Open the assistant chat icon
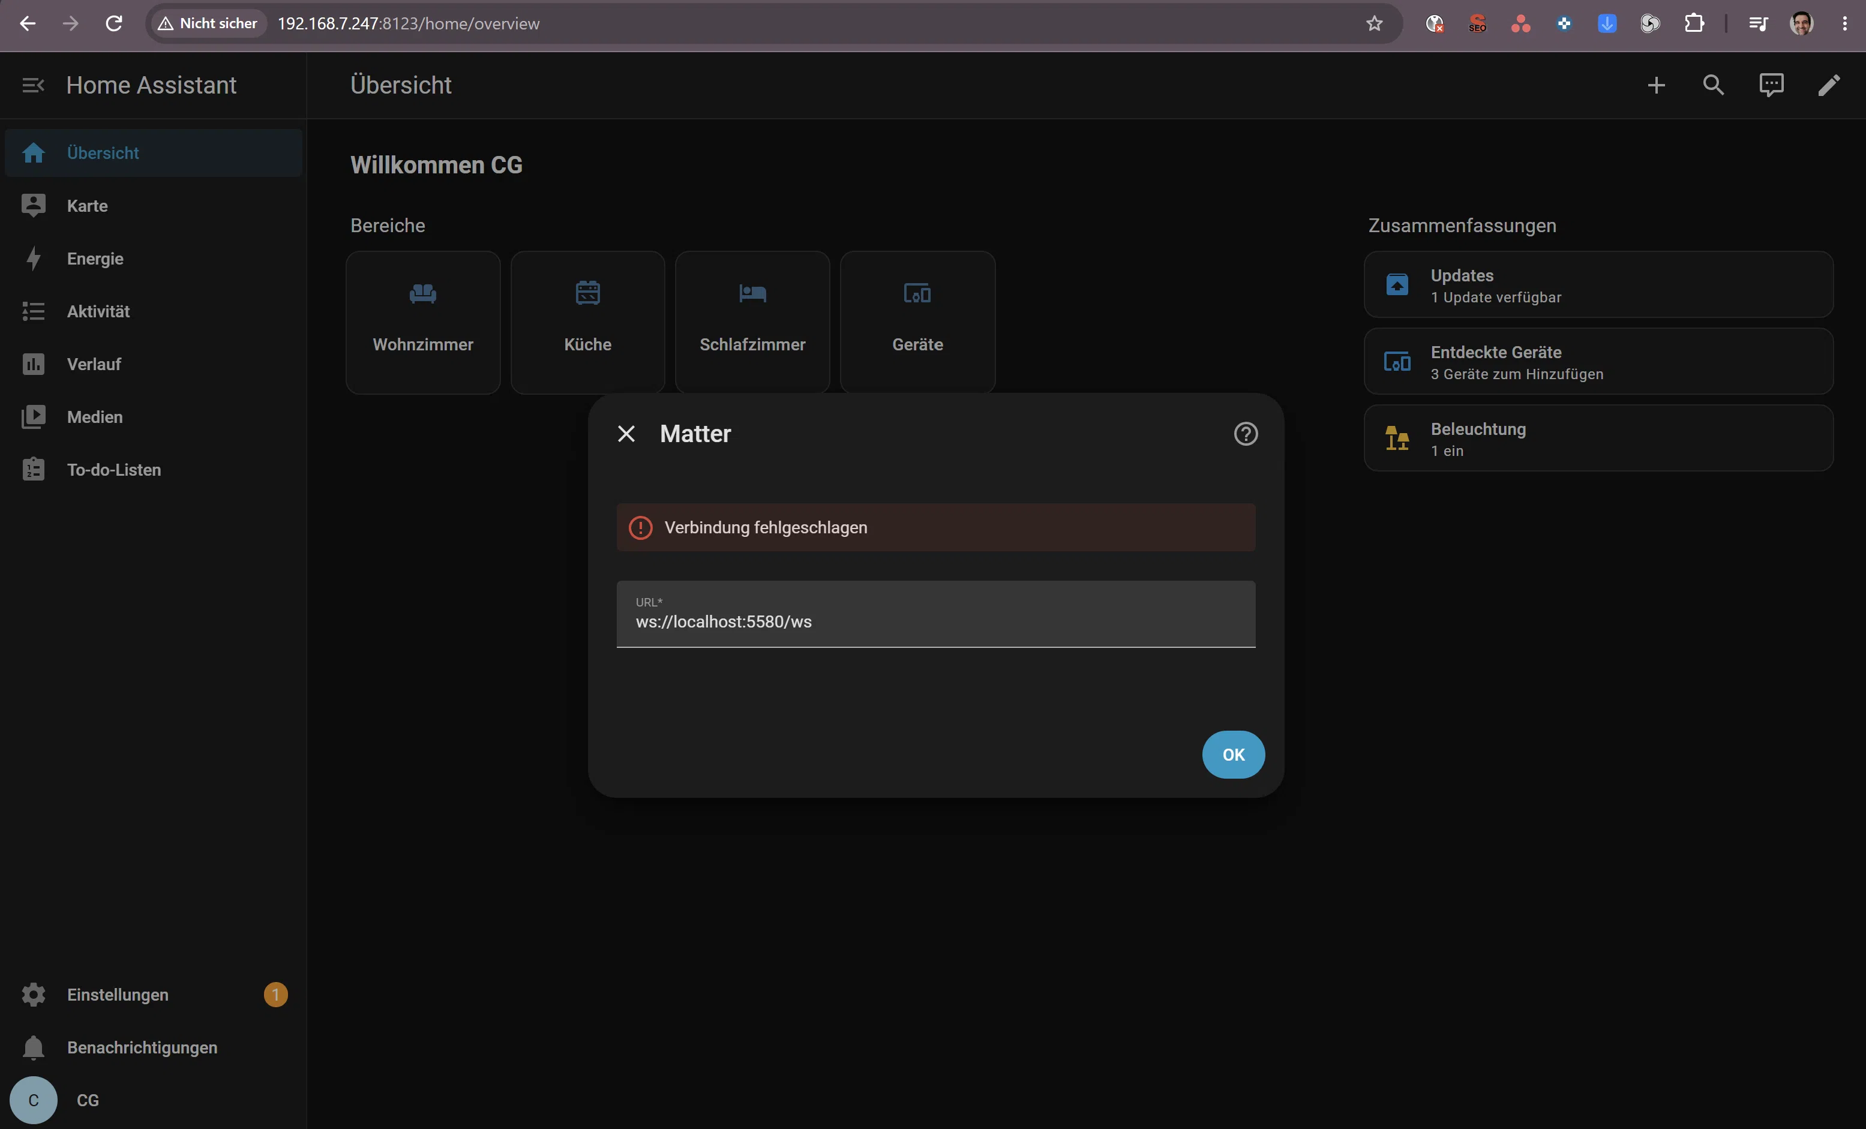This screenshot has height=1129, width=1866. pos(1771,85)
